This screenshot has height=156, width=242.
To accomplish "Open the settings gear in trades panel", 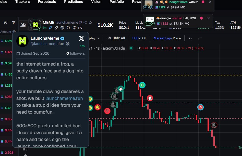I will tap(6, 23).
